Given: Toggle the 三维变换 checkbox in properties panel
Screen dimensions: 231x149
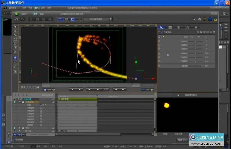Looking at the screenshot, I should pyautogui.click(x=162, y=32).
